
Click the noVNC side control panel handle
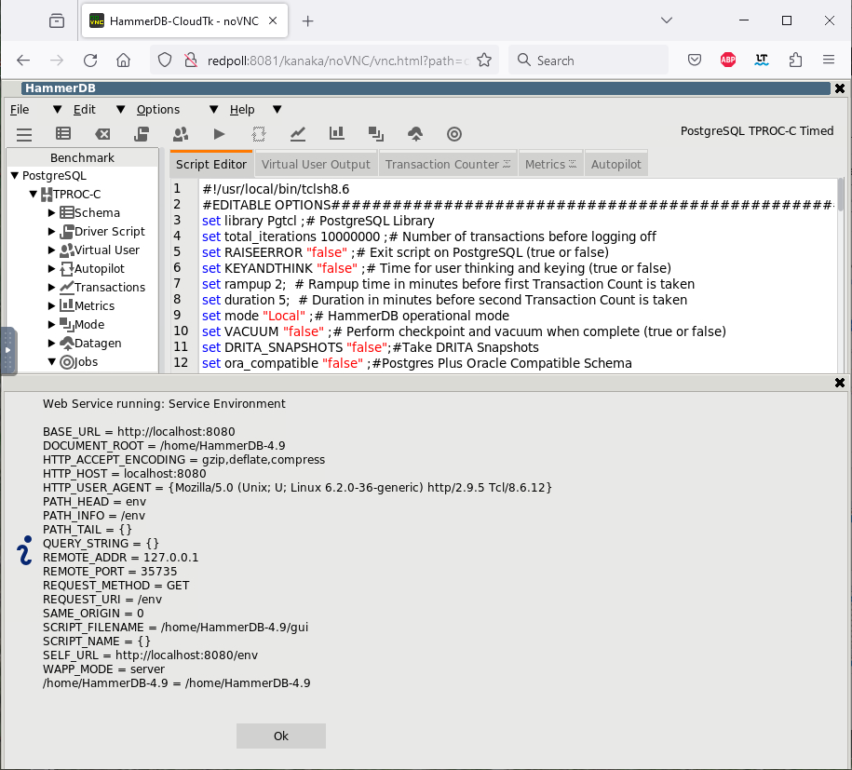click(7, 350)
